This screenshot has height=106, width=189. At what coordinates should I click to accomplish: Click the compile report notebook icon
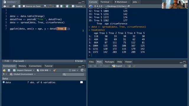(x=58, y=6)
